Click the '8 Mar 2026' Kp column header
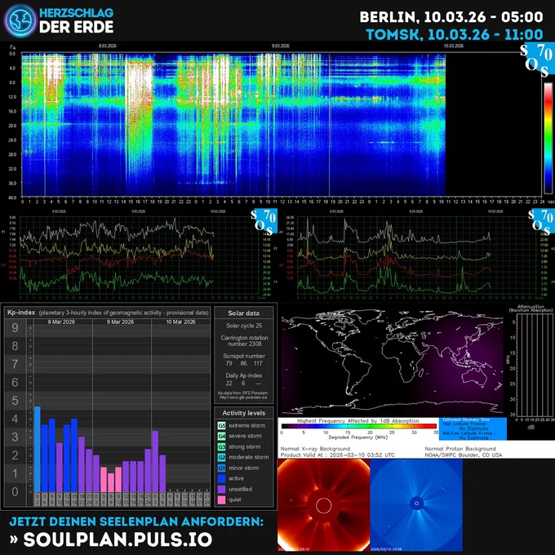This screenshot has height=555, width=555. click(61, 322)
